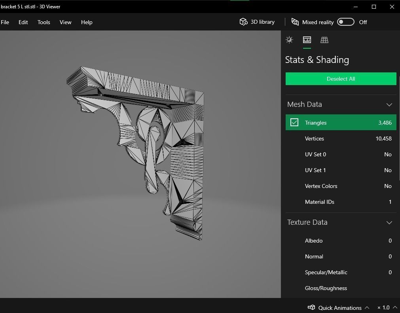
Task: Select the Specular/Metallic row
Action: (x=341, y=272)
